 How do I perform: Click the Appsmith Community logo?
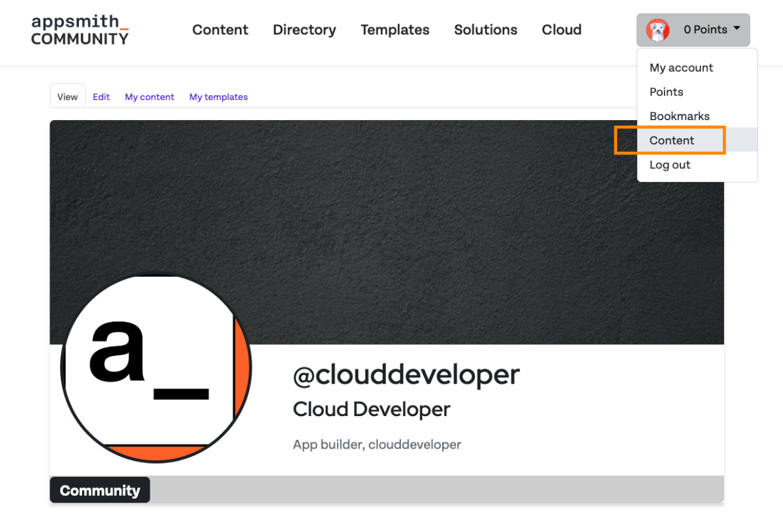point(80,29)
